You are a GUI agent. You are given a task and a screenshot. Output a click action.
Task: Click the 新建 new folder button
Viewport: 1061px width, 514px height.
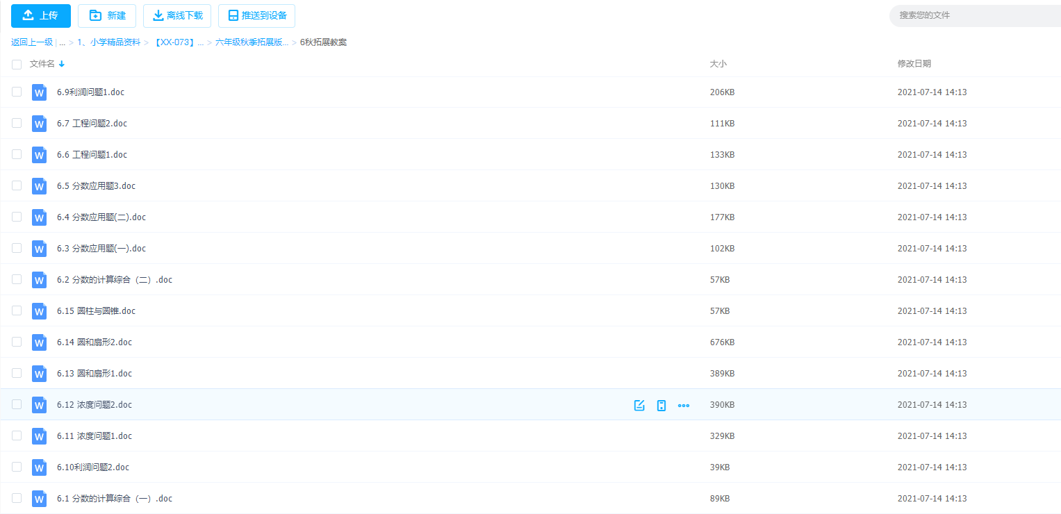(107, 15)
